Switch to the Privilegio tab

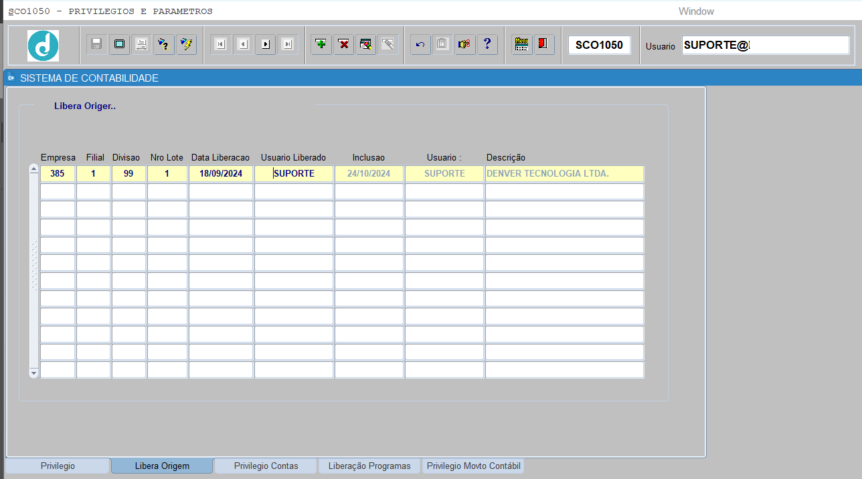click(x=58, y=466)
